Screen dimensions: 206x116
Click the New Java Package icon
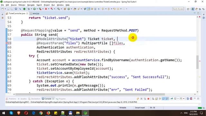65,9
